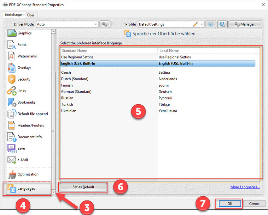The height and width of the screenshot is (215, 268).
Task: Close the Properties dialog window
Action: click(263, 5)
